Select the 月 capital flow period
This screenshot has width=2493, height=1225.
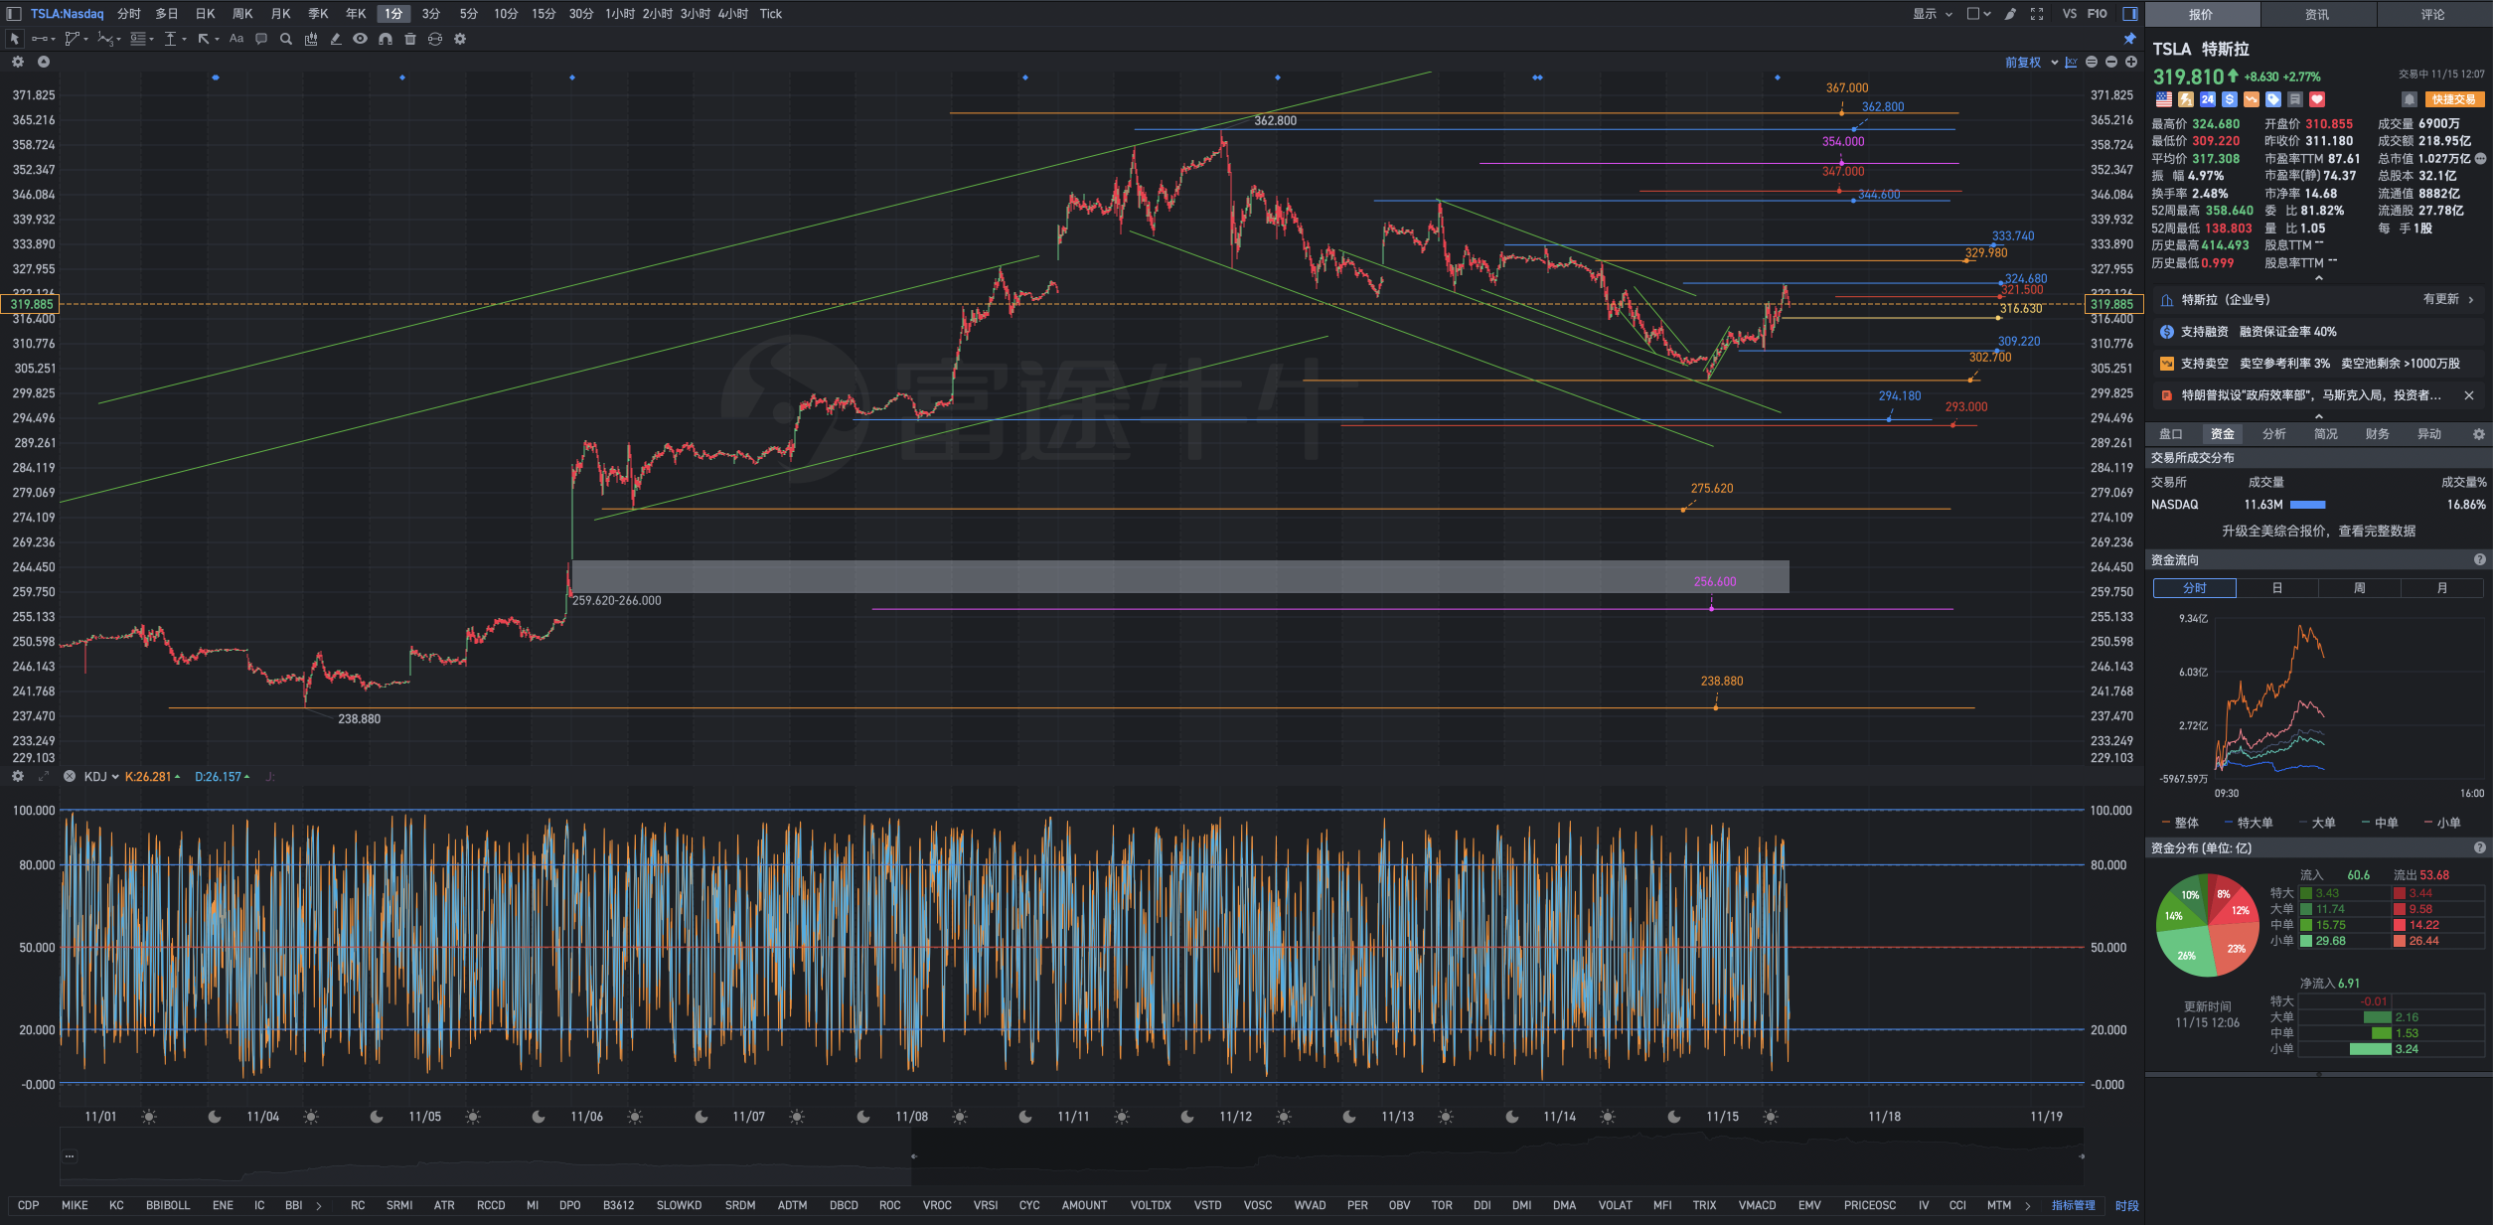click(x=2442, y=588)
